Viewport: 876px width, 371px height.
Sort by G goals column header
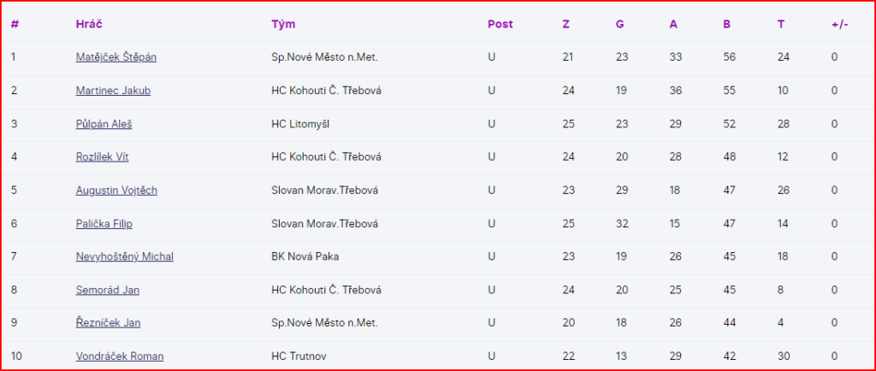point(619,24)
